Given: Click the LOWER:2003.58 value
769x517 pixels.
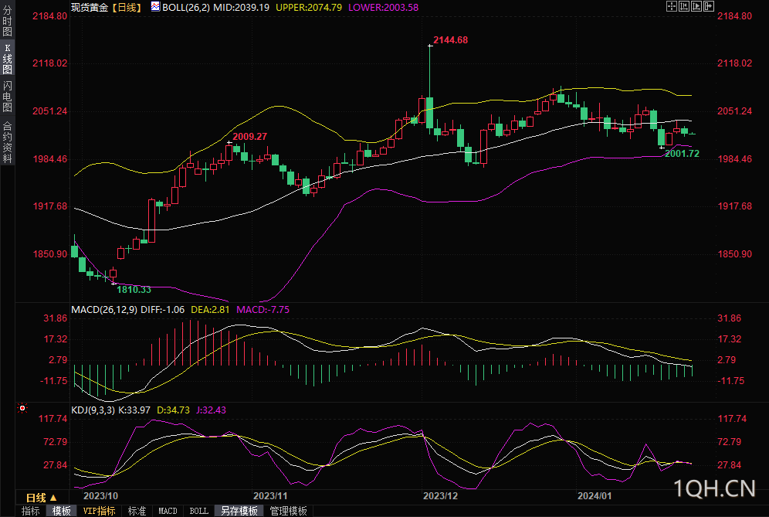Looking at the screenshot, I should click(x=383, y=8).
